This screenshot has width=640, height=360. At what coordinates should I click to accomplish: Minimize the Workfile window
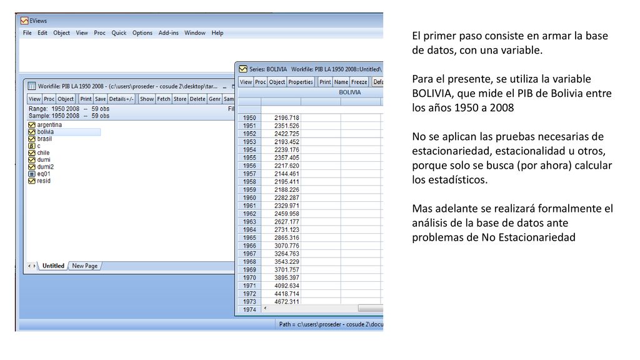(x=224, y=86)
